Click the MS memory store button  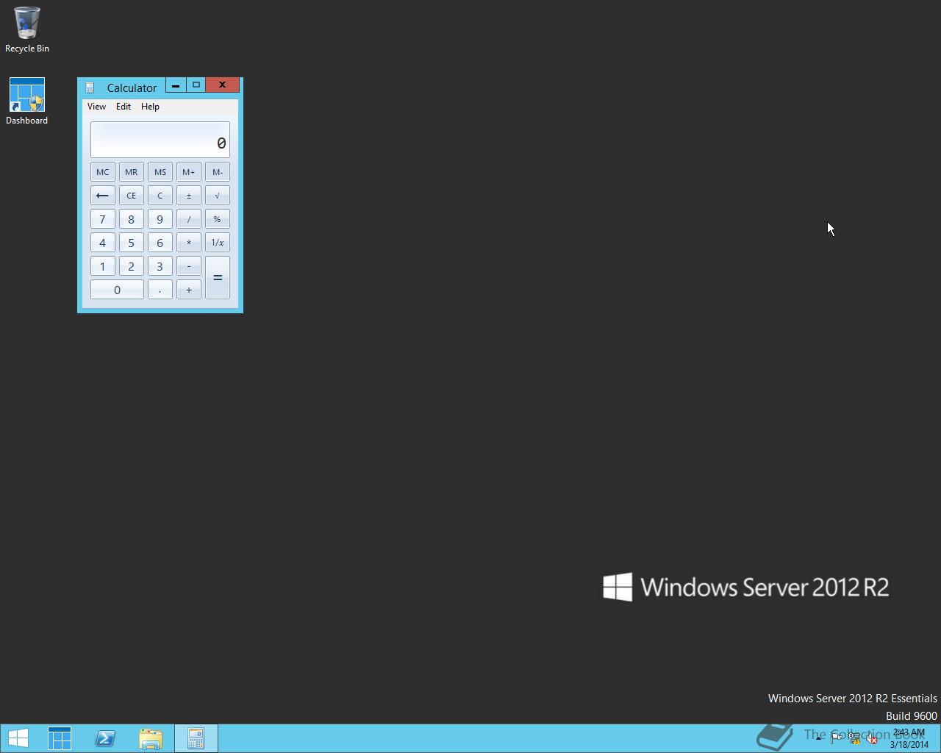click(x=160, y=172)
